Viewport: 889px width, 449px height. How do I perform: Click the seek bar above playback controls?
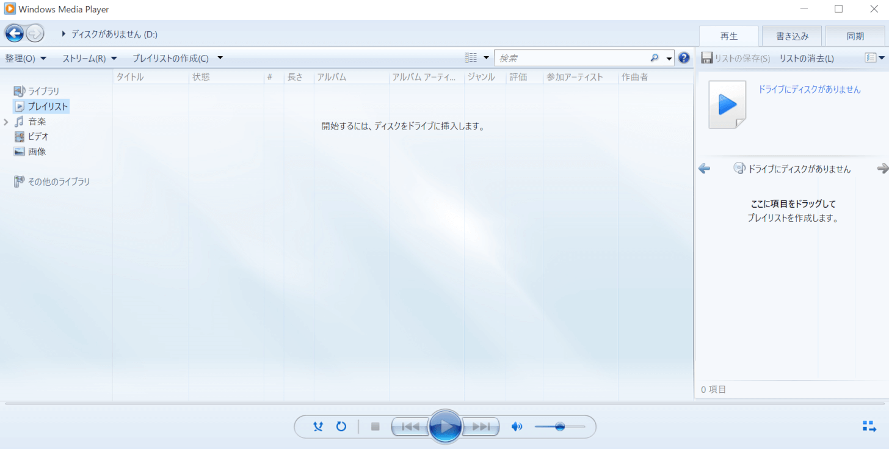click(x=445, y=404)
